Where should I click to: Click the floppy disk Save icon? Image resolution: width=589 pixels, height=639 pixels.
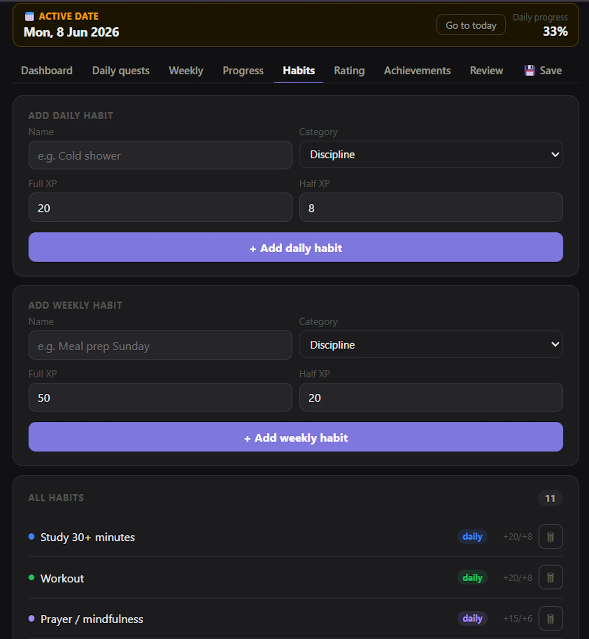[x=529, y=70]
